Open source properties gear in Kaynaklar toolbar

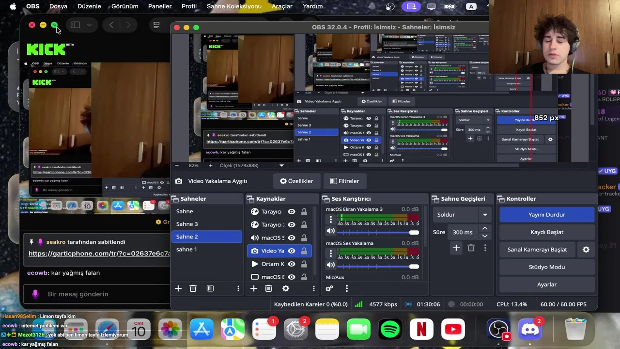pos(286,288)
